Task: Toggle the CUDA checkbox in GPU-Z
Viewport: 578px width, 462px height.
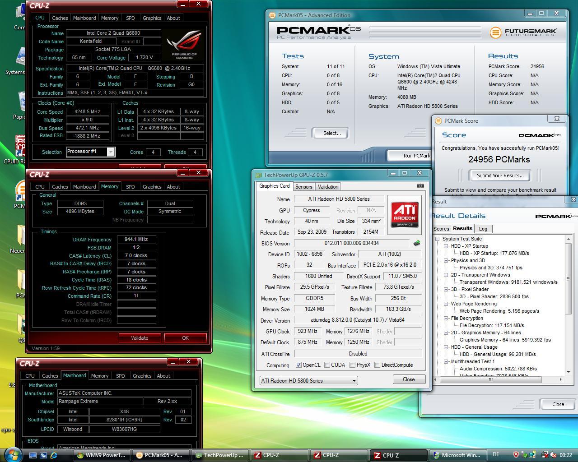Action: point(327,365)
